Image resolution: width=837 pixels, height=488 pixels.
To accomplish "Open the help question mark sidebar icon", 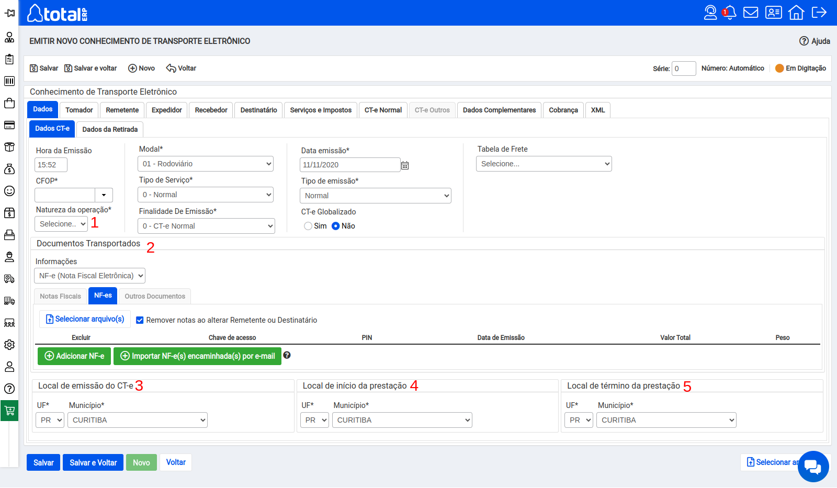I will (9, 389).
